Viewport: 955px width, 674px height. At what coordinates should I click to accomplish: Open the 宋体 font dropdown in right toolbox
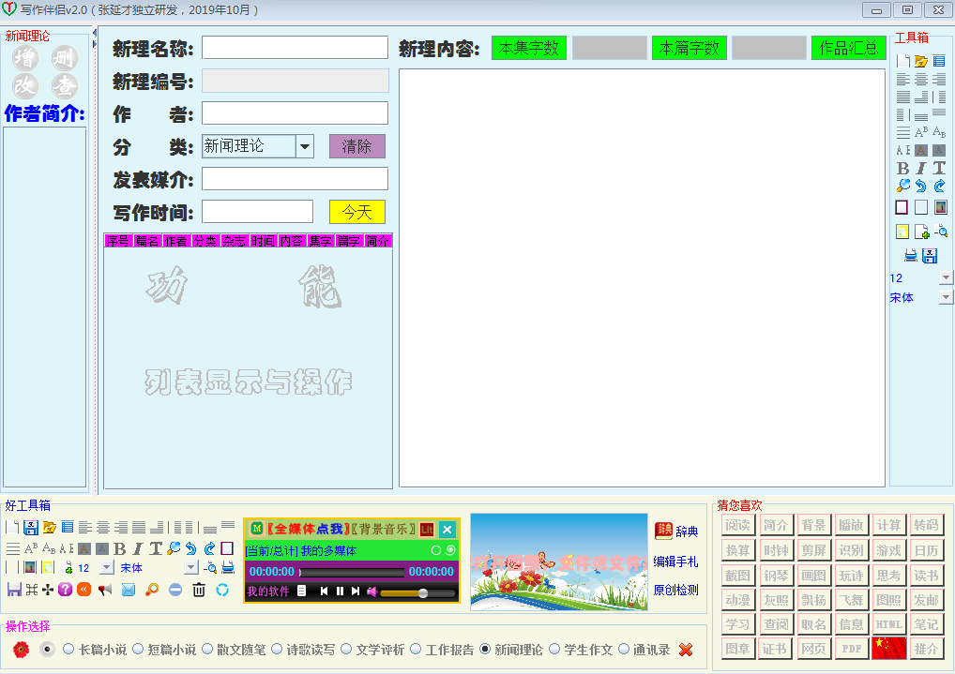tap(946, 297)
